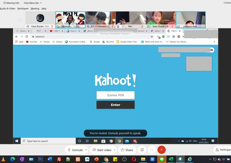The width and height of the screenshot is (231, 163).
Task: Open the Google bookmark in shared browser
Action: 95,42
